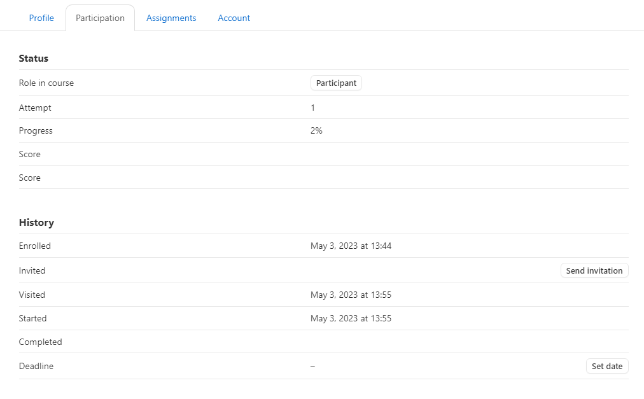Click the Attempt row label
Image resolution: width=644 pixels, height=399 pixels.
click(x=35, y=108)
